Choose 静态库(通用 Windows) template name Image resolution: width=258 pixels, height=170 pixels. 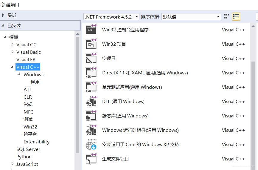[125, 116]
